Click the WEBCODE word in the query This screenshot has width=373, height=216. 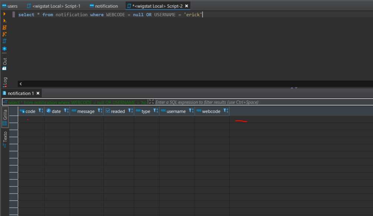point(115,15)
